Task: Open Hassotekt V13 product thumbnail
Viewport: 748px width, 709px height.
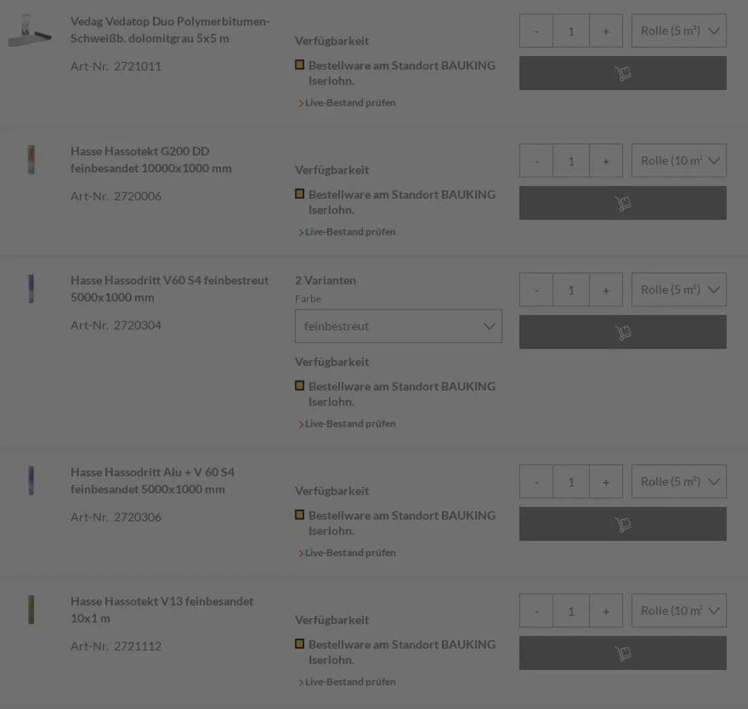Action: 31,610
